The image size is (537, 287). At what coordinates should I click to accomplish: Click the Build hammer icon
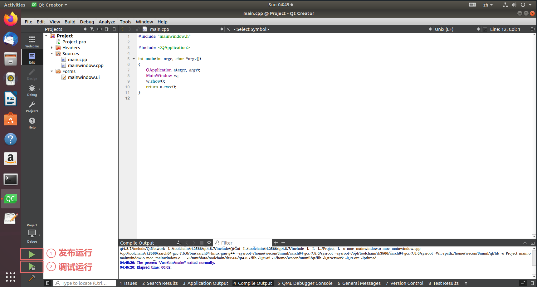(32, 278)
